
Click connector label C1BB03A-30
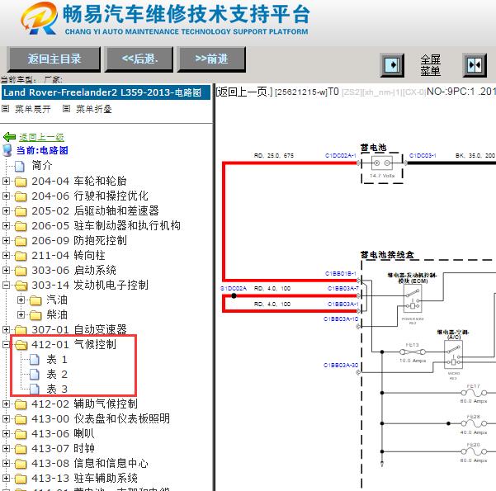click(x=341, y=365)
